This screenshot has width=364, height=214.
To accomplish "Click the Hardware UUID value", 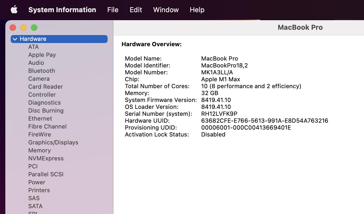I will [x=265, y=121].
